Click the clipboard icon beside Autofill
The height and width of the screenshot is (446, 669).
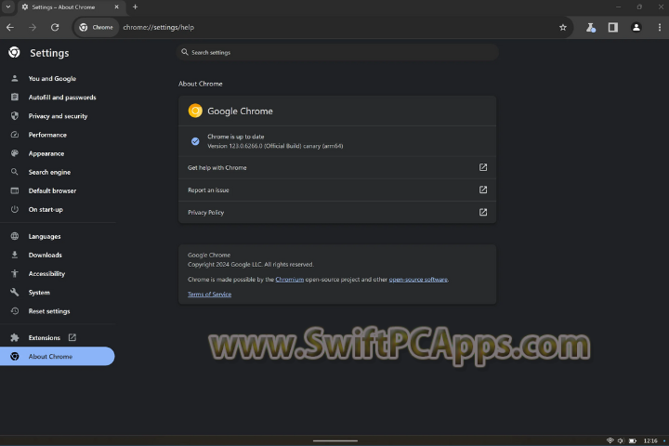point(15,98)
